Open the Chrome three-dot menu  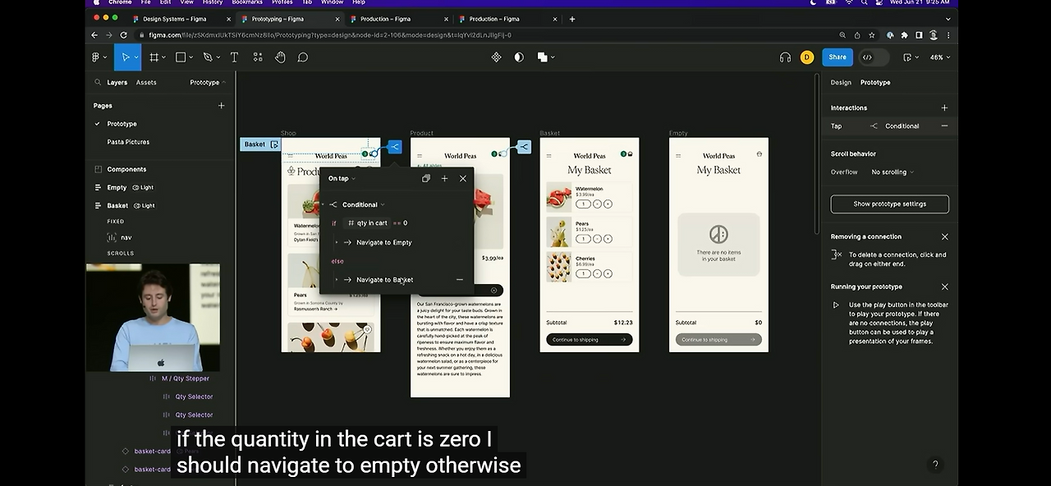point(949,35)
